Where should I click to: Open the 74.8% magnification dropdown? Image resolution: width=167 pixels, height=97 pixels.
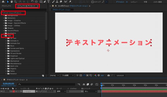[54, 75]
